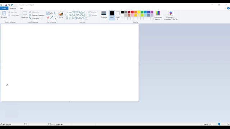Expand the shapes gallery more arrow

(87, 18)
